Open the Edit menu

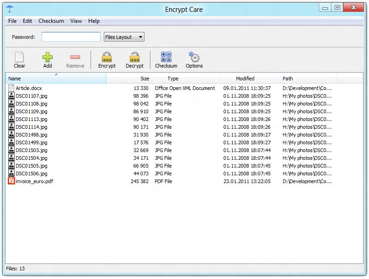[x=27, y=21]
